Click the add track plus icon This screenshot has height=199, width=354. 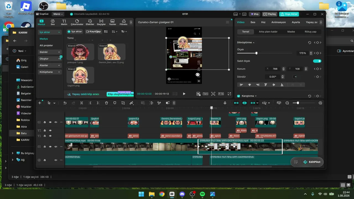click(40, 103)
